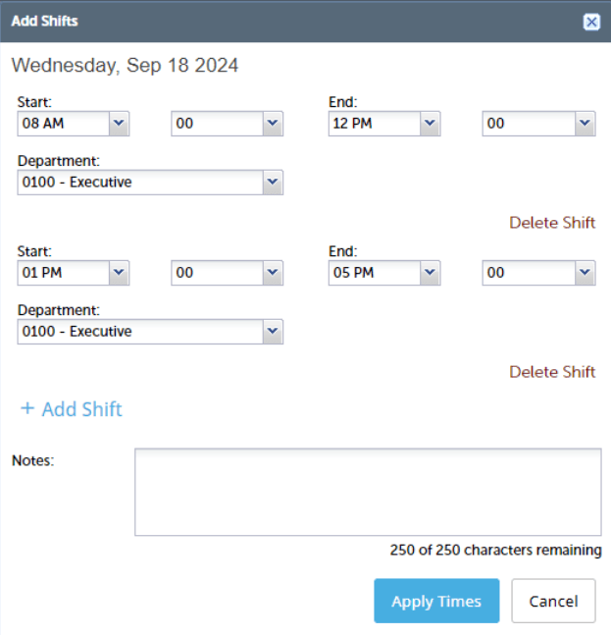Open second shift start hour dropdown
The height and width of the screenshot is (635, 611).
pyautogui.click(x=119, y=273)
